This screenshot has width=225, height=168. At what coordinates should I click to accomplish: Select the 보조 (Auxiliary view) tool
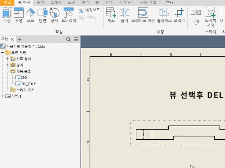(x=31, y=15)
